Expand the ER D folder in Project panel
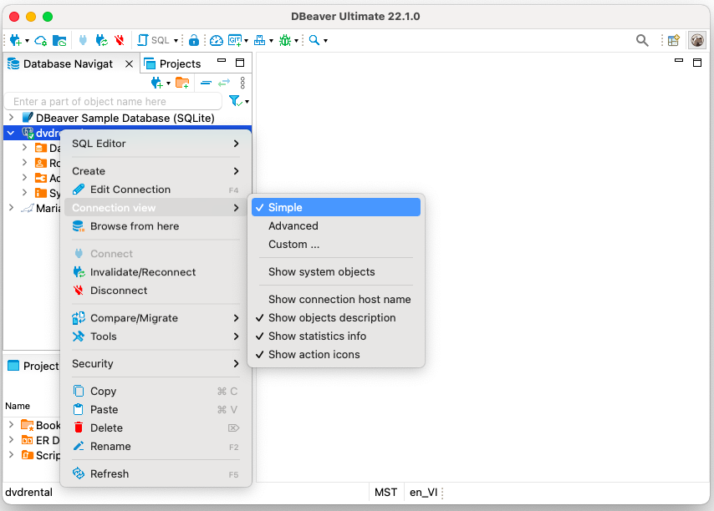Viewport: 714px width, 511px height. click(12, 440)
